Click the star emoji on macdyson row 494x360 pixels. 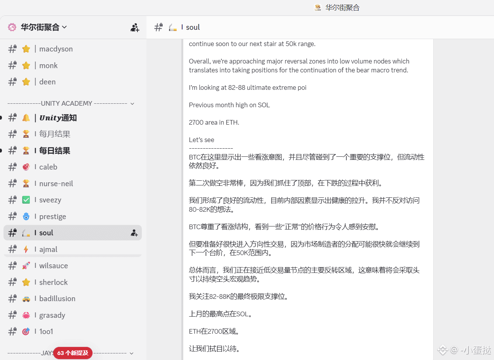coord(26,49)
